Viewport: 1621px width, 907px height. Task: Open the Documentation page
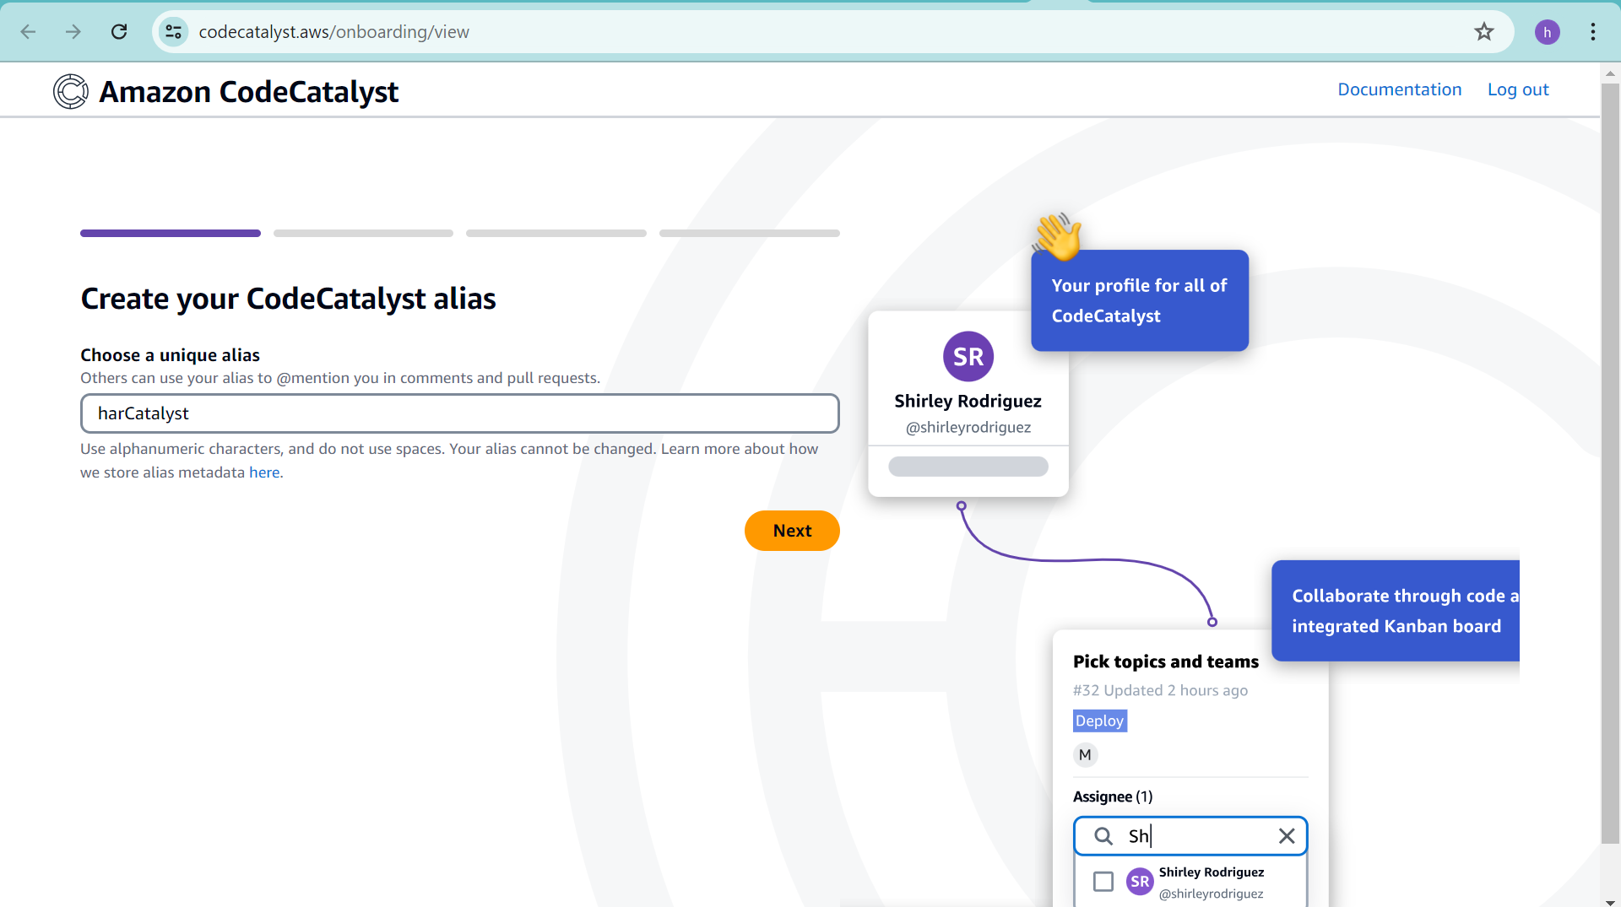coord(1399,89)
